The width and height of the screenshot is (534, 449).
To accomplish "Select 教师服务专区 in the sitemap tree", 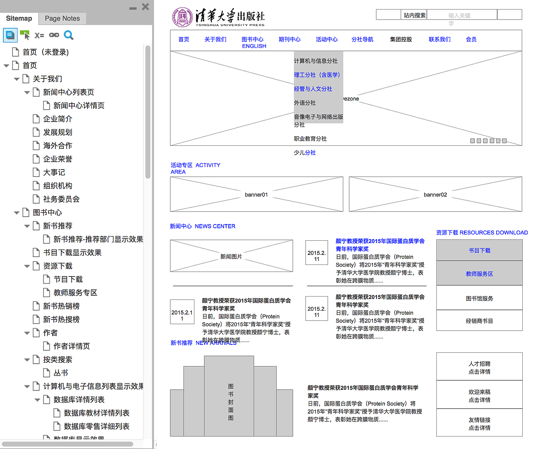I will 75,293.
